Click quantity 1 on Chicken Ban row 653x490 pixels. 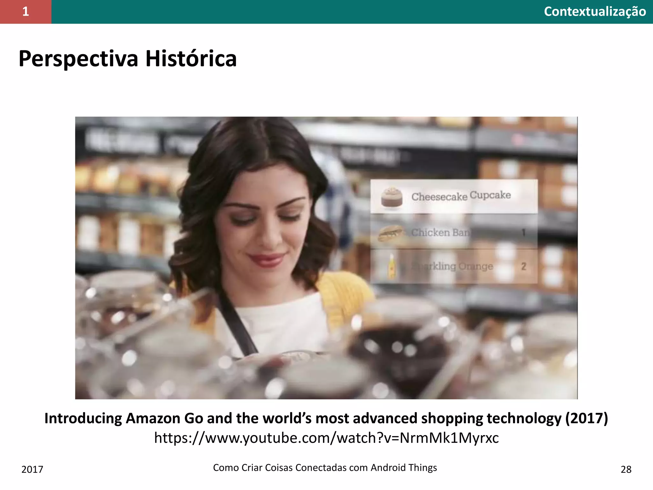[524, 233]
